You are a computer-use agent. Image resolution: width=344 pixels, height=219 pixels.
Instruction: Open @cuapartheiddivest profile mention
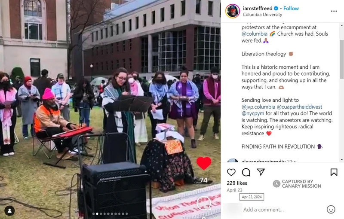pyautogui.click(x=299, y=107)
